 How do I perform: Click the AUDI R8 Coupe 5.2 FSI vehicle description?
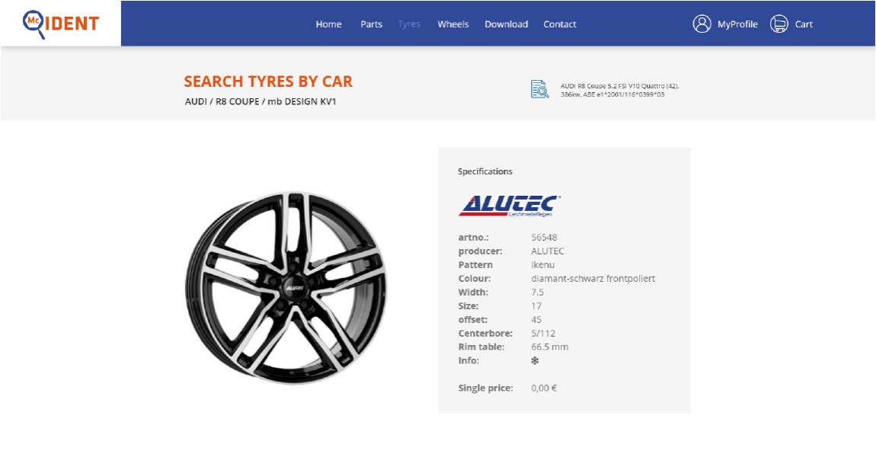[x=619, y=90]
